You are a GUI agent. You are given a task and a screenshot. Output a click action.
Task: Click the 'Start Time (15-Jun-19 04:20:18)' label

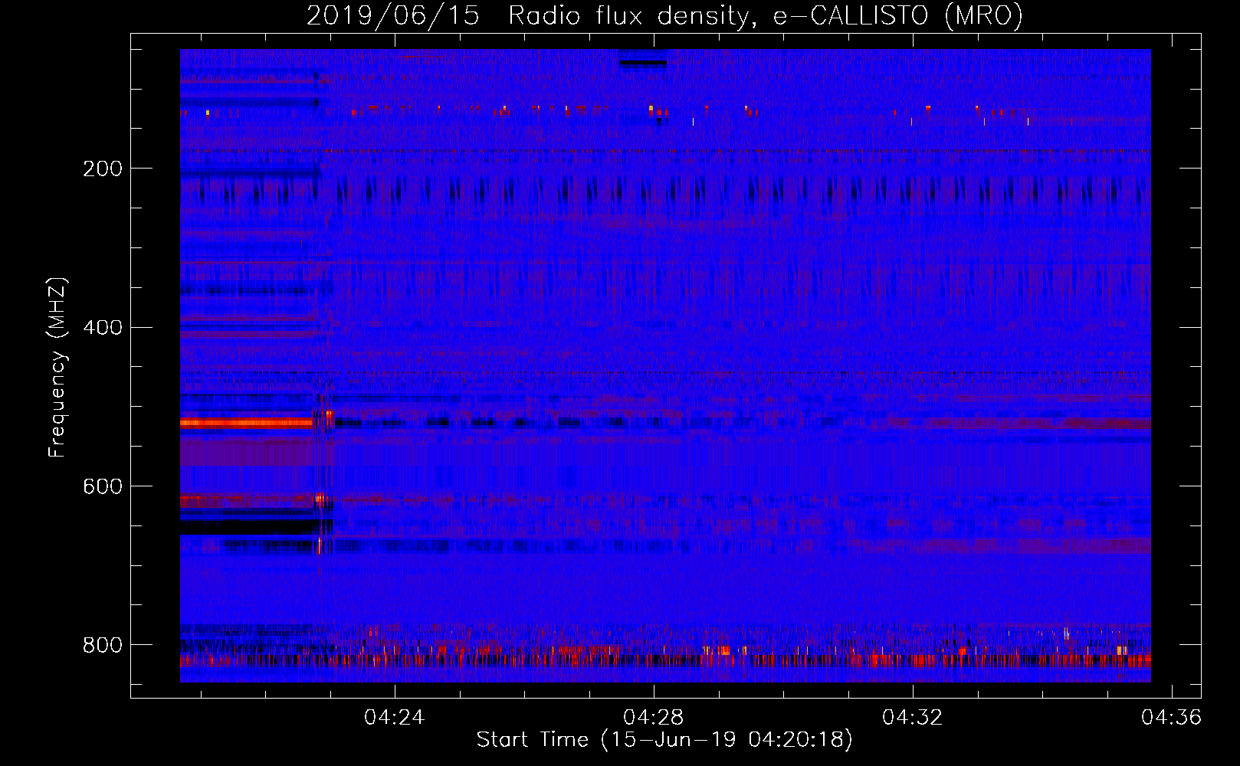(664, 740)
